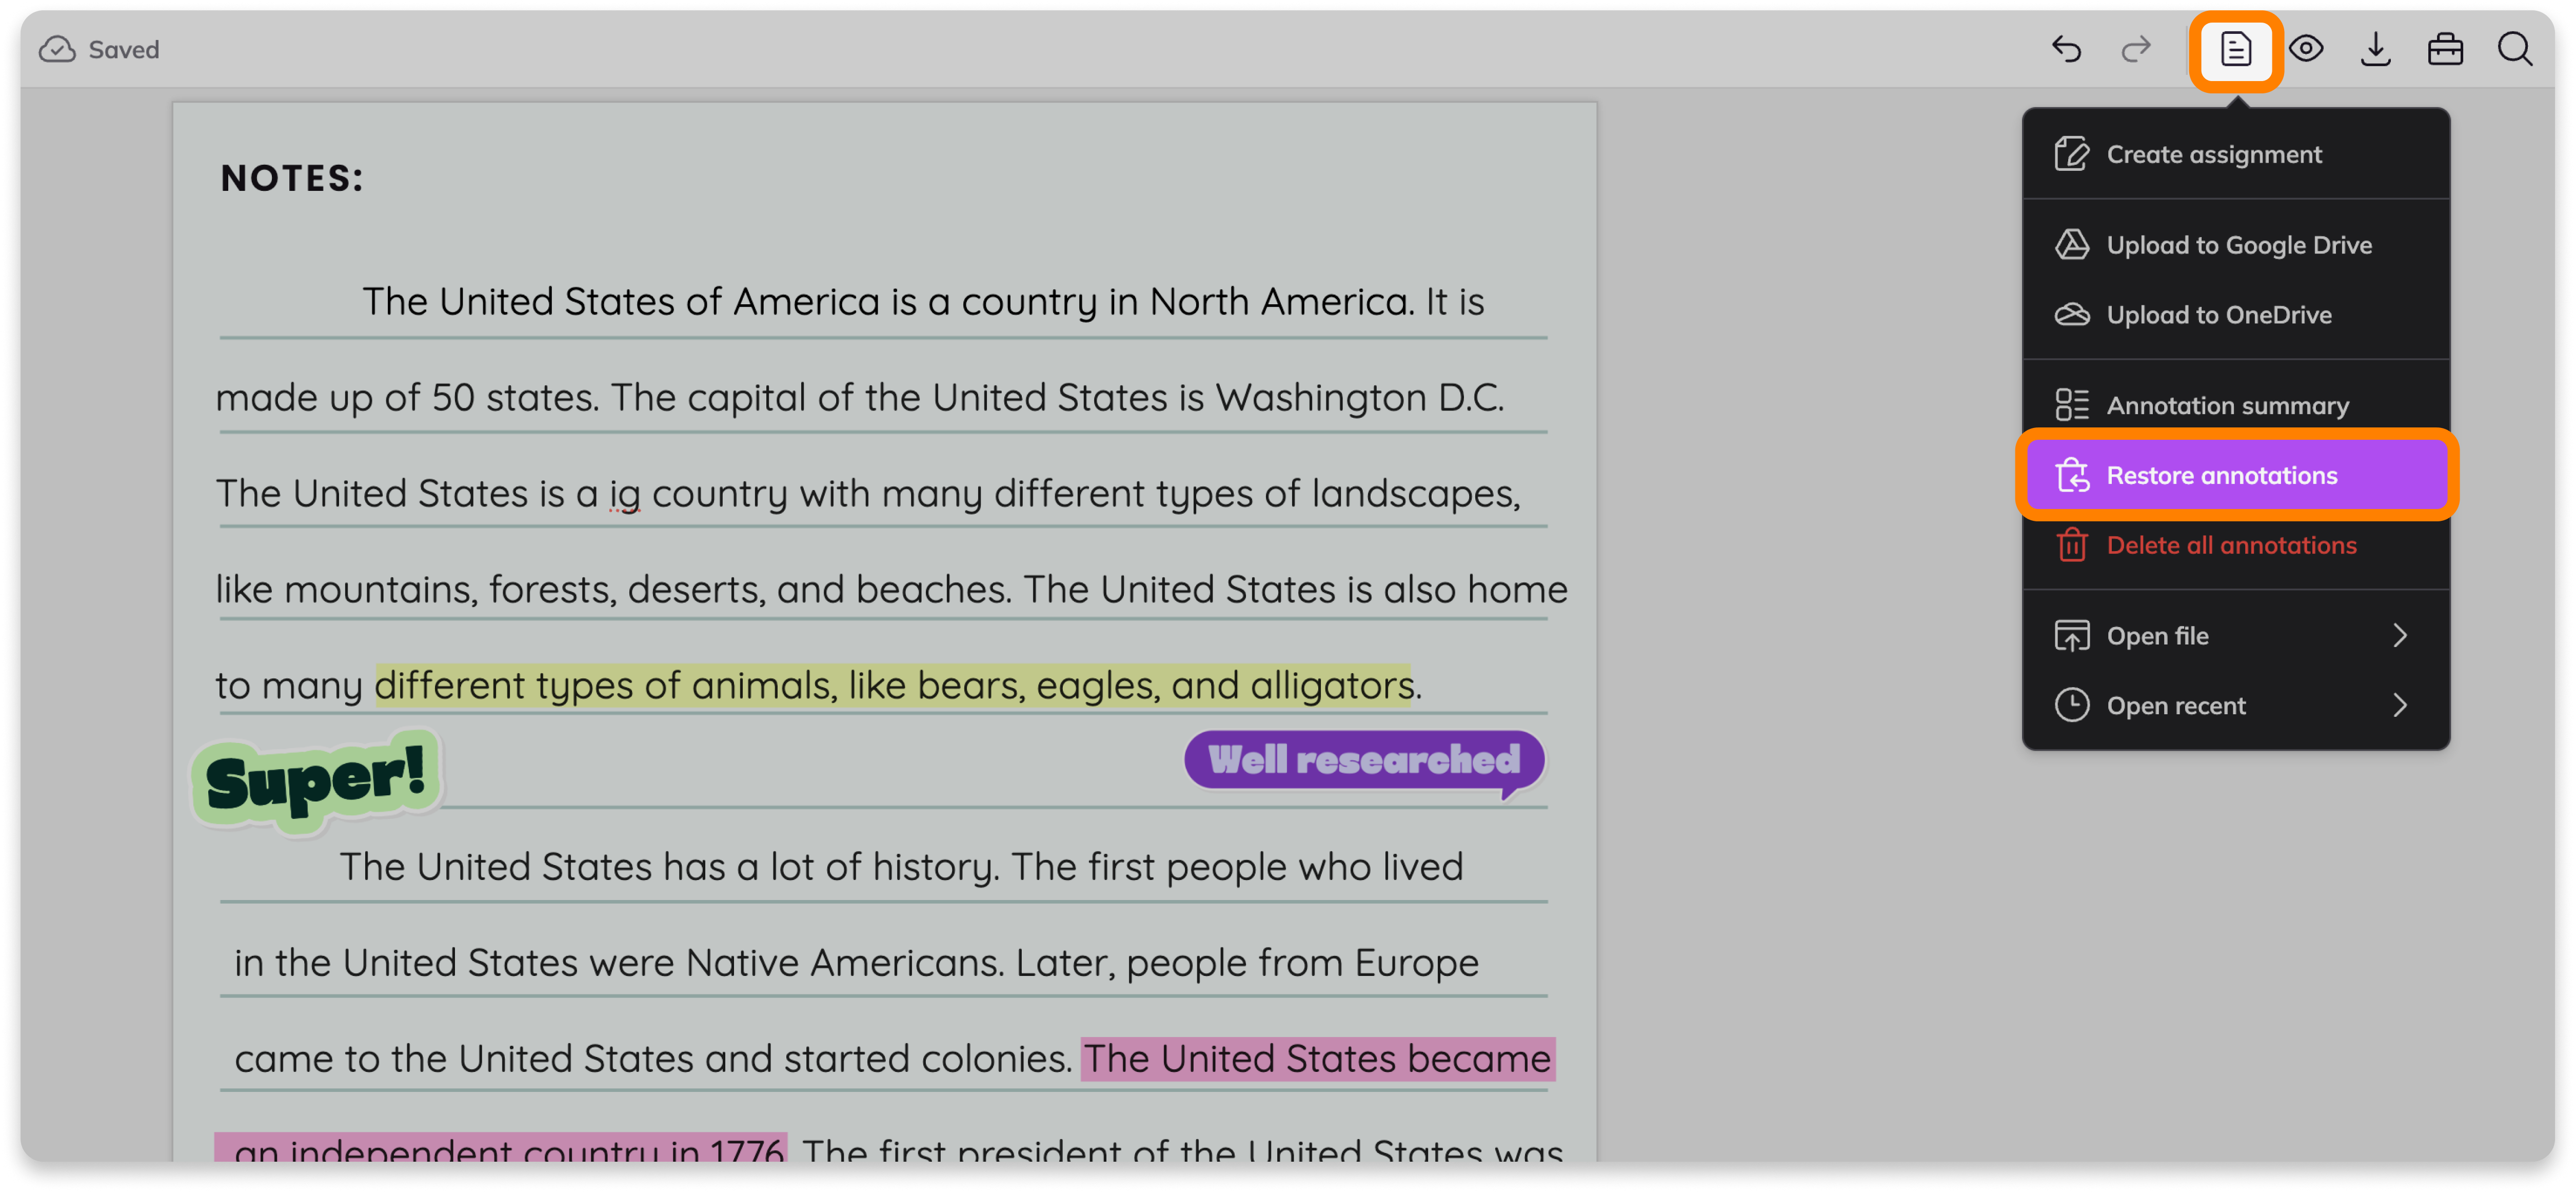Viewport: 2576px width, 1193px height.
Task: Click the search magnifier icon
Action: 2515,49
